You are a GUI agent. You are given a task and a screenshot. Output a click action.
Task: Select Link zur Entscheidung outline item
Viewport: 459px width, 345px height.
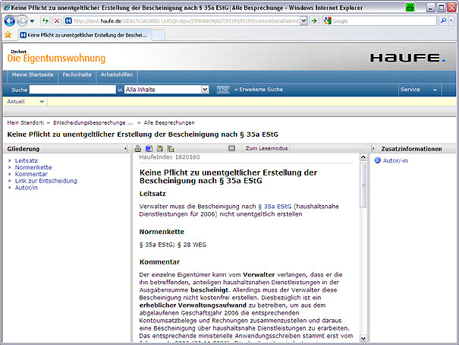click(x=46, y=181)
